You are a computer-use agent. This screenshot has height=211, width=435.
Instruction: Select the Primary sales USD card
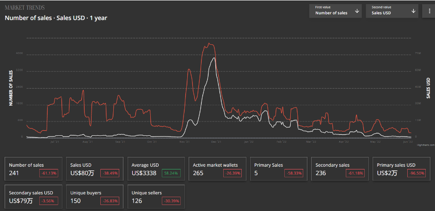401,169
